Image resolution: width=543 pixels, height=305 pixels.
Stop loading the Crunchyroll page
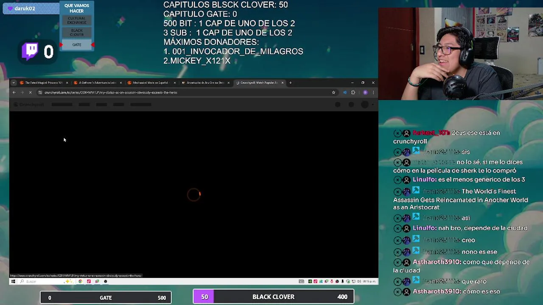click(x=30, y=92)
